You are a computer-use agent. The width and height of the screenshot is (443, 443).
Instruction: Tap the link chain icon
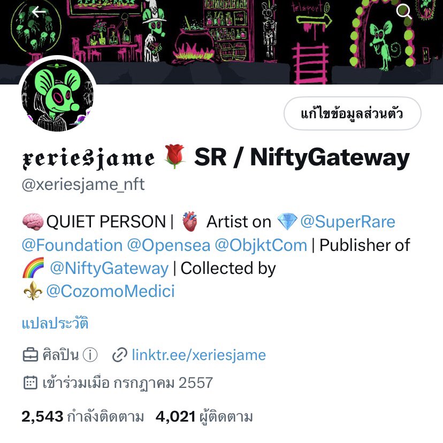[120, 355]
